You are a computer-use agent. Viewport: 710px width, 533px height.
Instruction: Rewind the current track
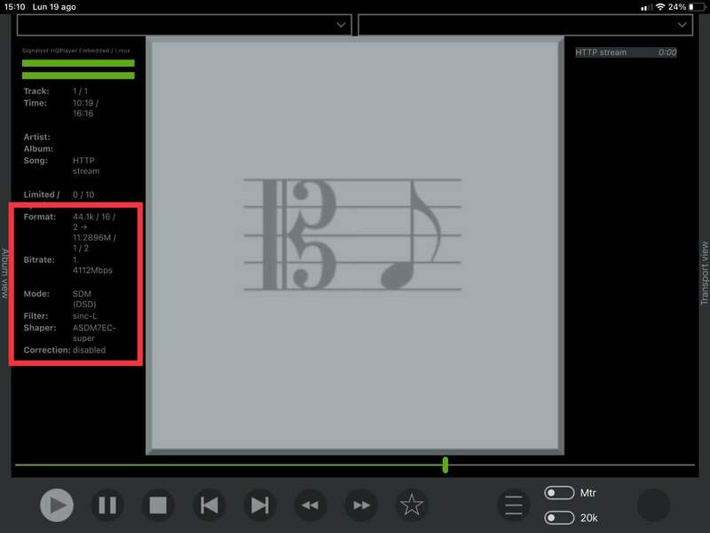tap(310, 505)
